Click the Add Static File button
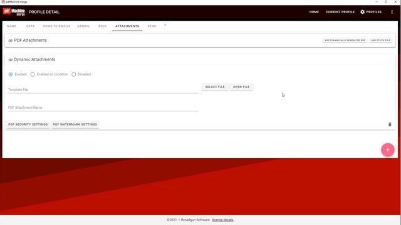Image resolution: width=401 pixels, height=225 pixels. pos(380,40)
